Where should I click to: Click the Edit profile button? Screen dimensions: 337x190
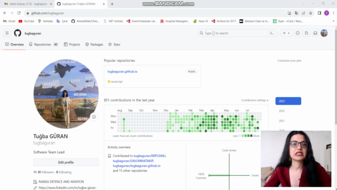pyautogui.click(x=66, y=162)
